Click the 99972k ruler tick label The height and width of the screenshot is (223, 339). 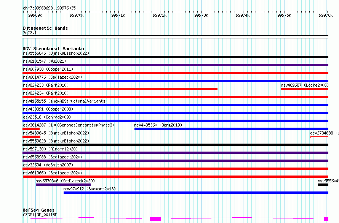point(160,15)
